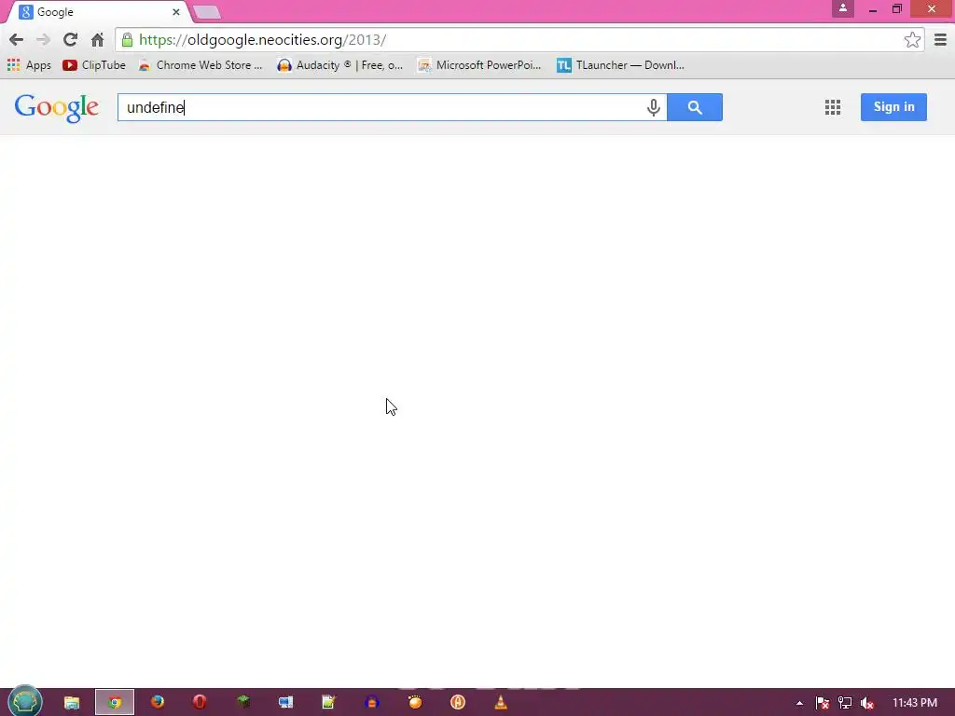Screen dimensions: 955x716
Task: Open the Action Center flag icon
Action: 823,703
